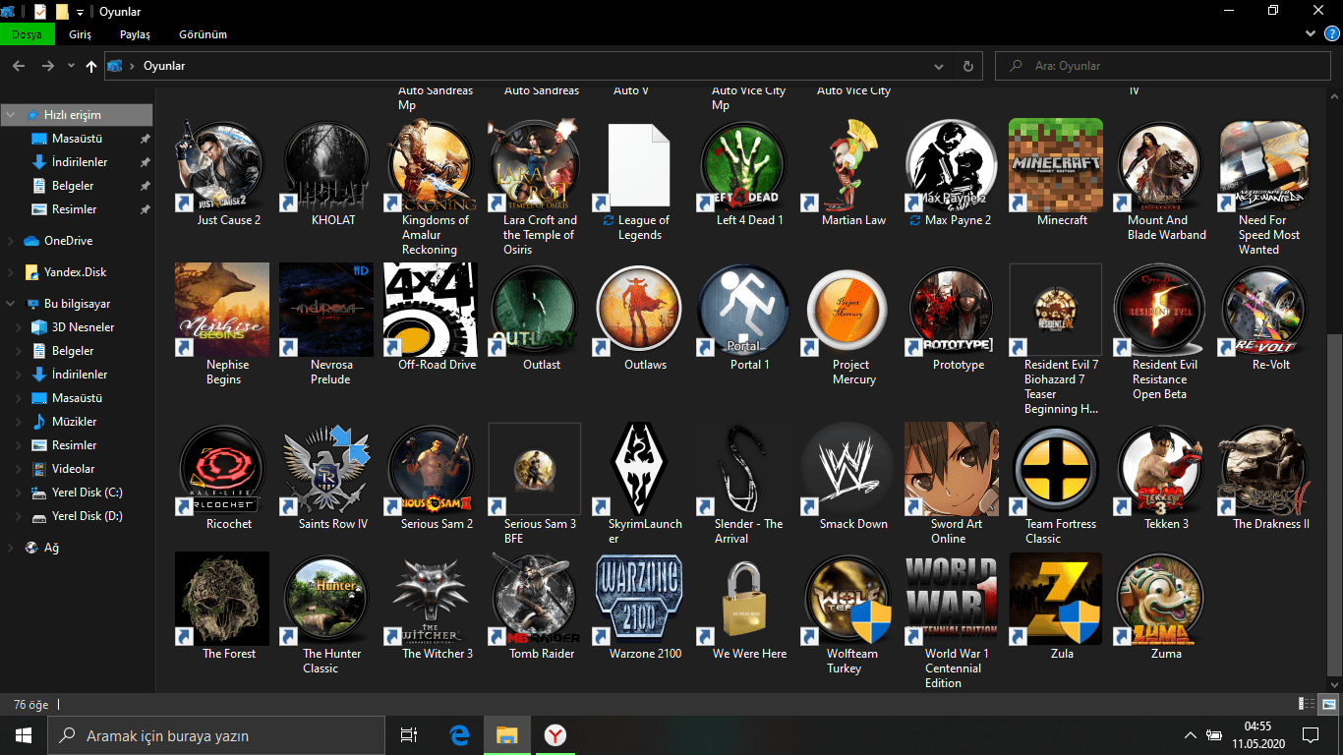The width and height of the screenshot is (1343, 755).
Task: Click the Project Mercury icon
Action: pos(847,310)
